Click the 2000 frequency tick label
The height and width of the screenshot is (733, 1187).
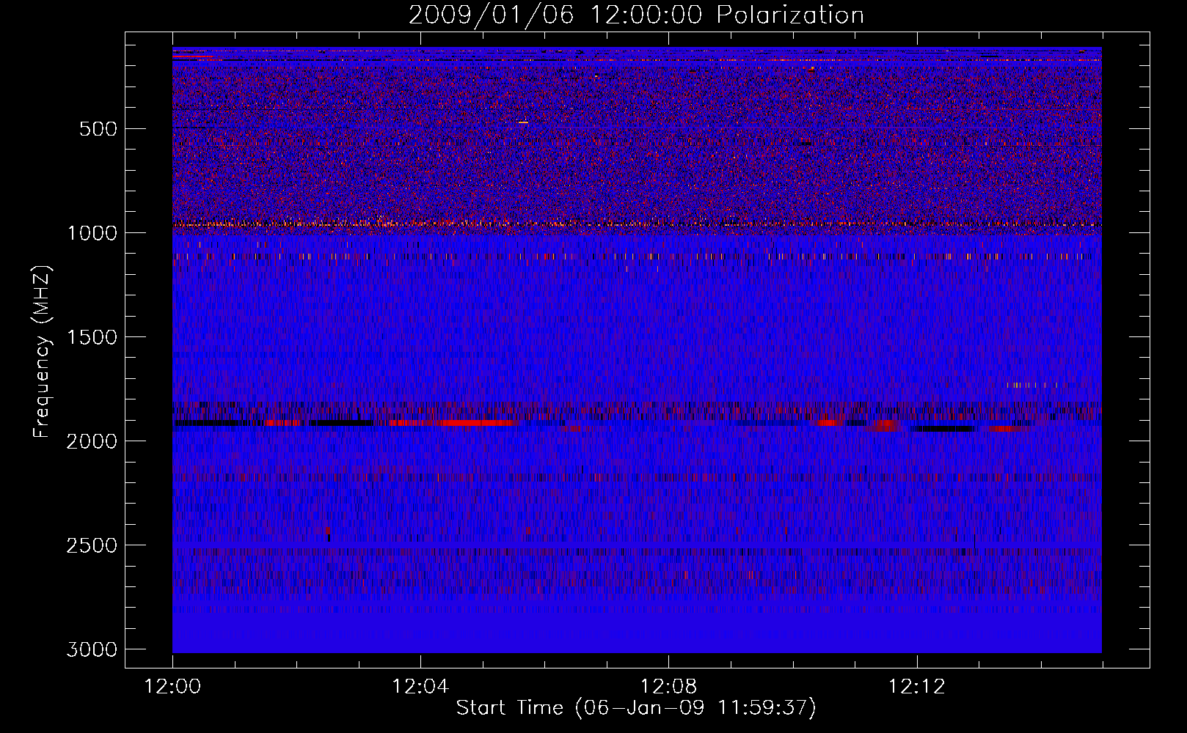pos(92,441)
